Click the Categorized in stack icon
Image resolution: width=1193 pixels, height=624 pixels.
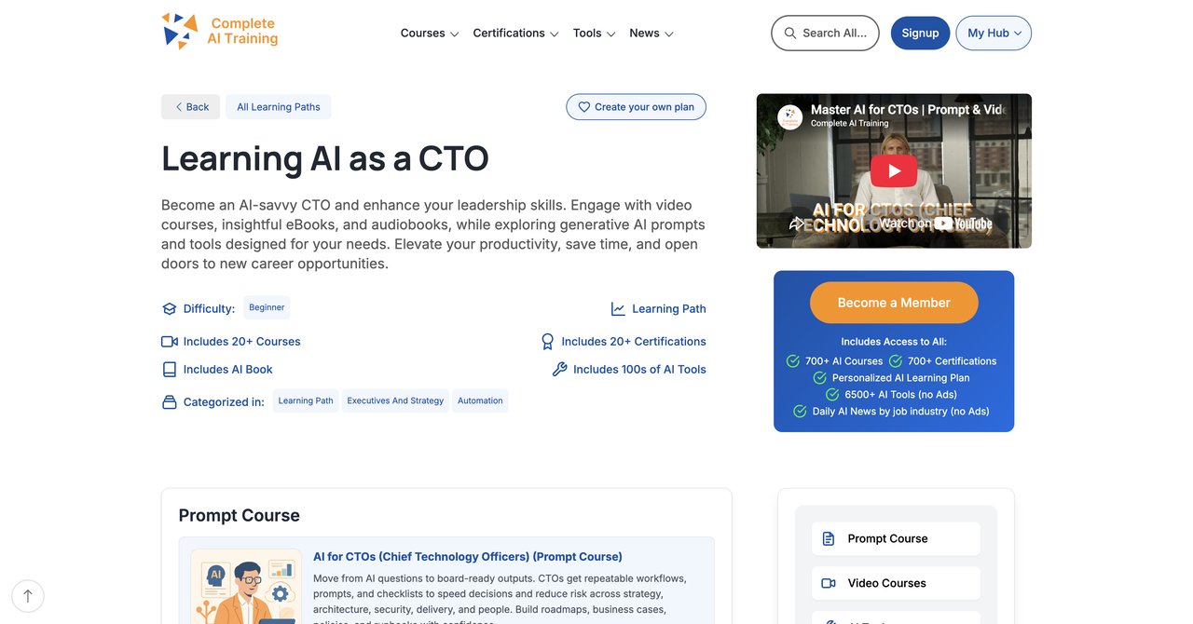pos(170,402)
